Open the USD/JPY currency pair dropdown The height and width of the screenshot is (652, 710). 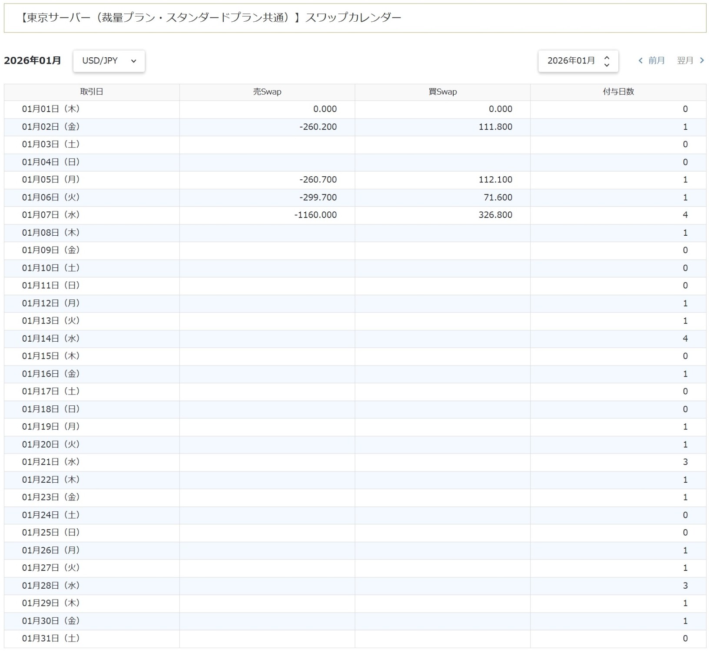pyautogui.click(x=109, y=61)
